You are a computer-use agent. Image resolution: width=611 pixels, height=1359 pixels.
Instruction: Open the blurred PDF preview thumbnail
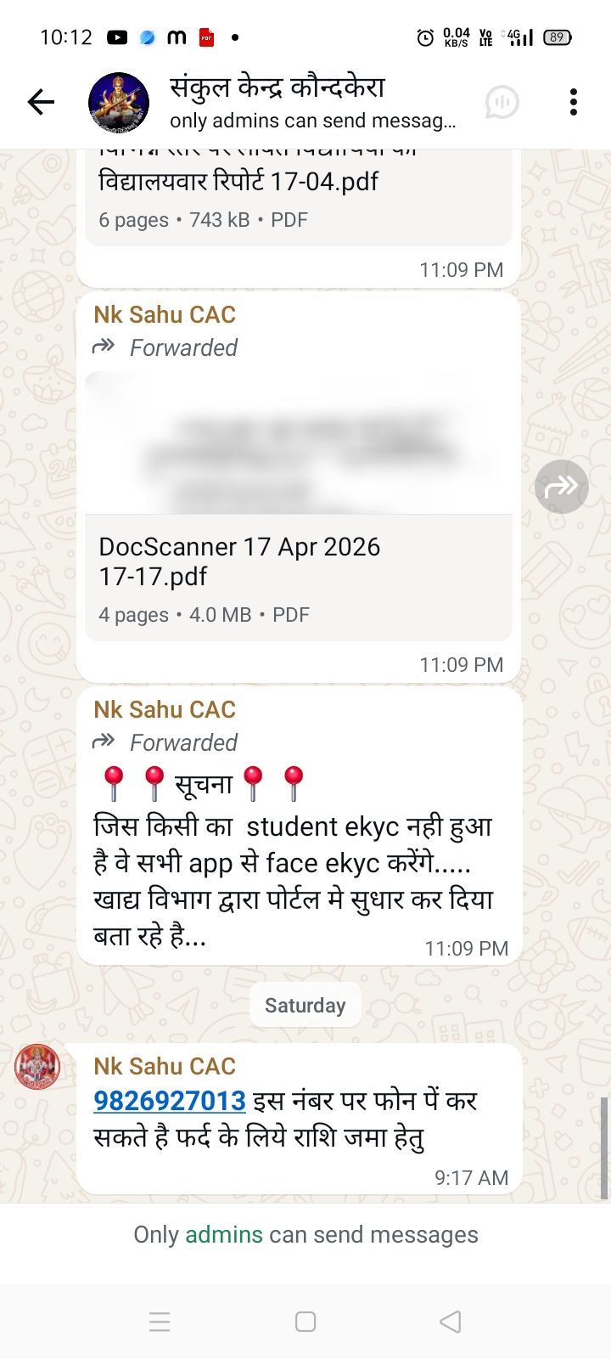tap(299, 443)
